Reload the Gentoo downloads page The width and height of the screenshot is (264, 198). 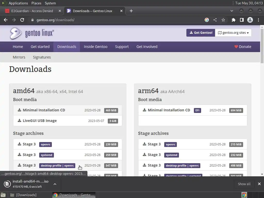tap(22, 20)
